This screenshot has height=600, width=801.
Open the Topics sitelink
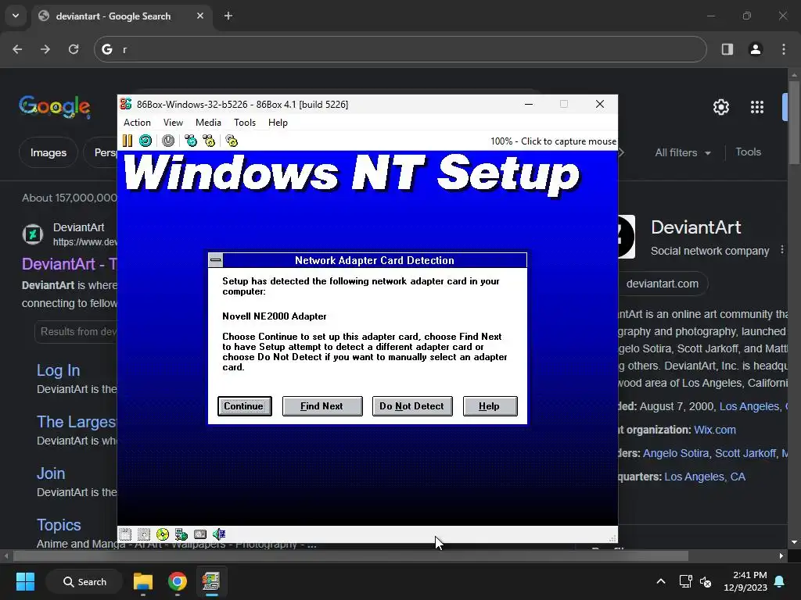pyautogui.click(x=59, y=524)
